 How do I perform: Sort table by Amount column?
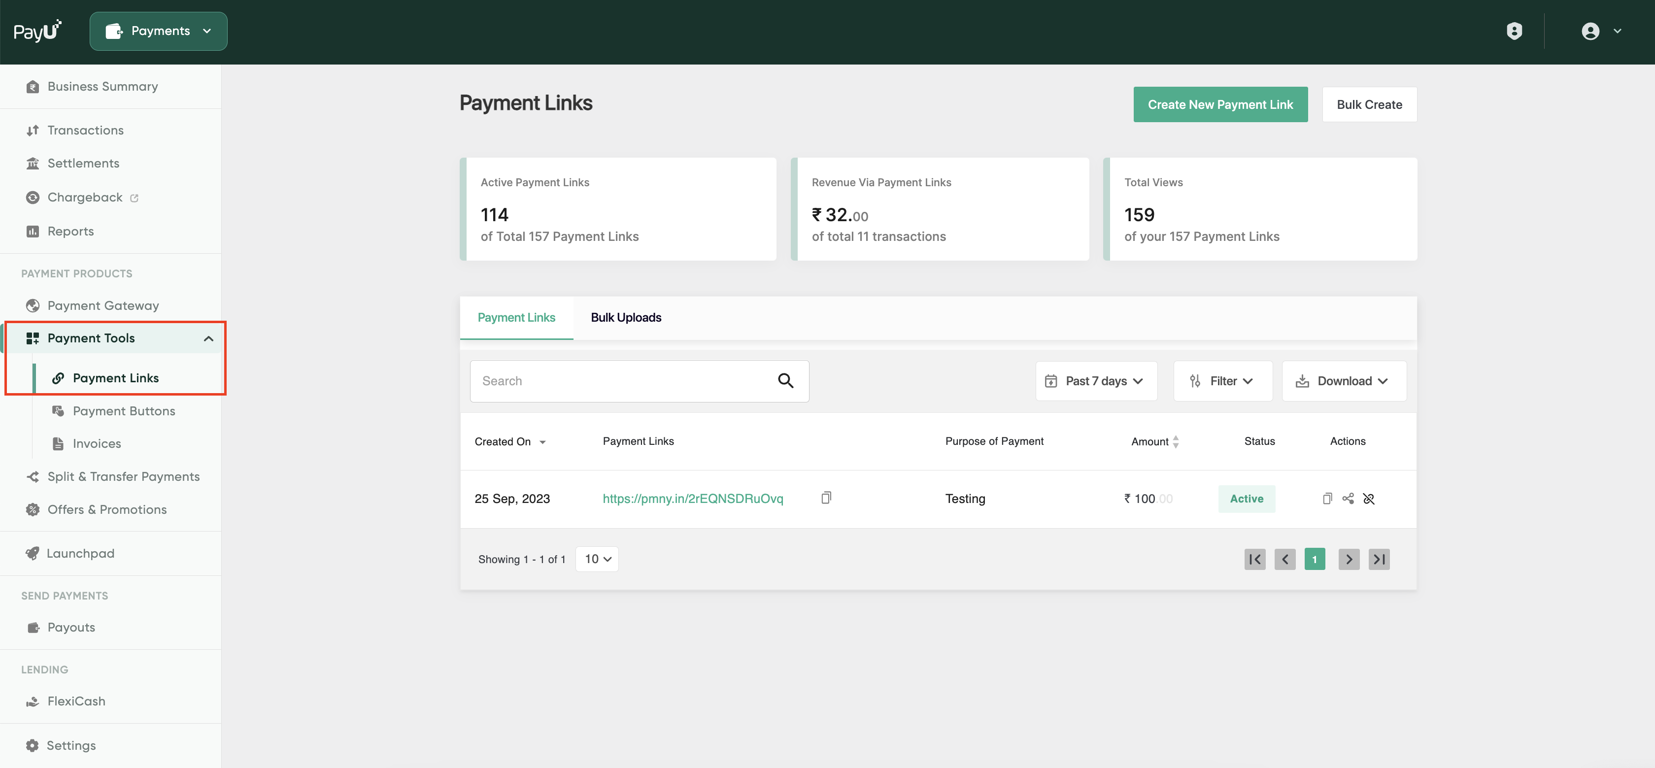tap(1154, 441)
